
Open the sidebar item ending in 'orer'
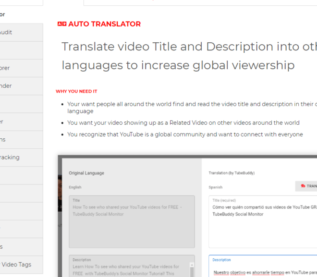click(21, 68)
